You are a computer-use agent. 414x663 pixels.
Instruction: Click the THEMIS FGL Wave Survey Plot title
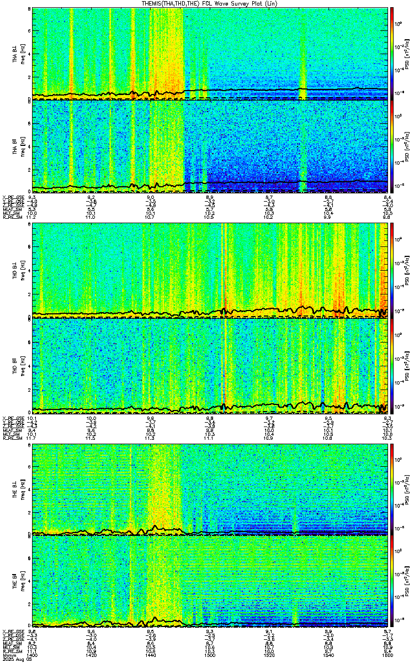tap(210, 3)
